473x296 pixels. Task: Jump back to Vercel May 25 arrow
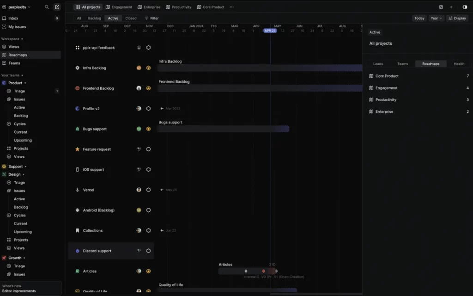pyautogui.click(x=162, y=190)
